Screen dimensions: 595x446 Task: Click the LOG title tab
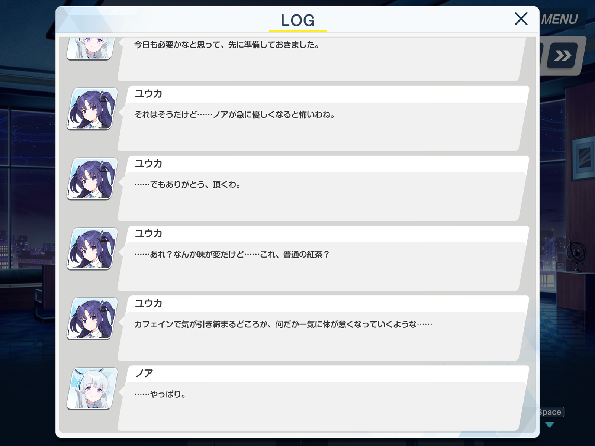[298, 21]
